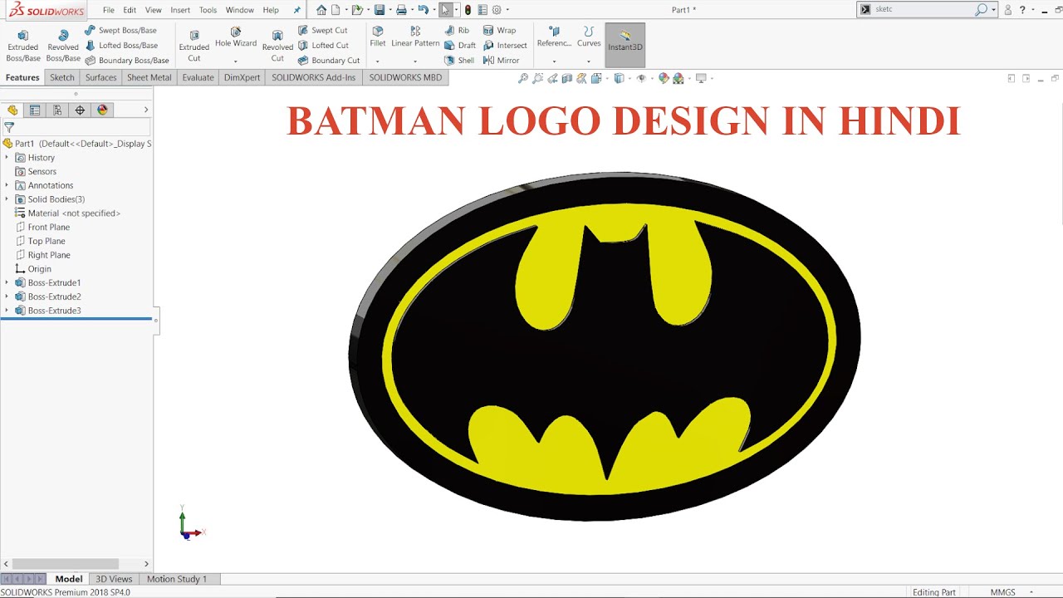Image resolution: width=1063 pixels, height=598 pixels.
Task: Open the FeatureManager design tree tab
Action: point(12,110)
